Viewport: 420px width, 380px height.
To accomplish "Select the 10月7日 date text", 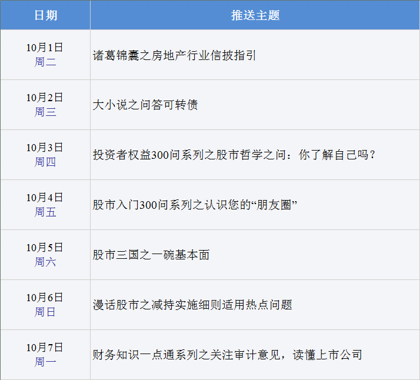I will (x=45, y=347).
